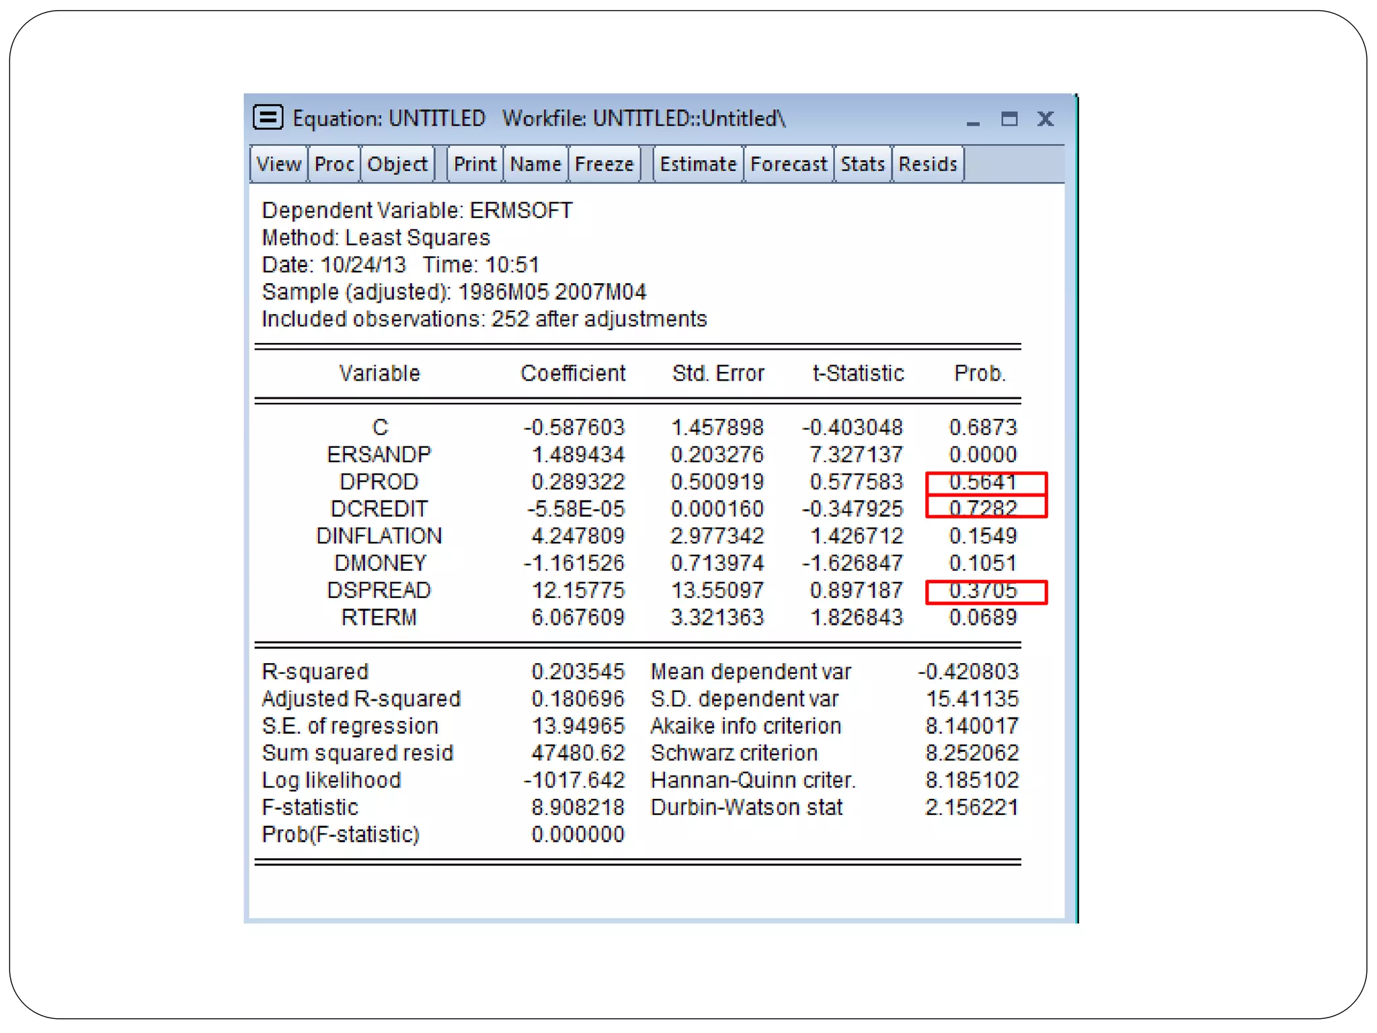This screenshot has width=1377, height=1033.
Task: Show residuals with Resids button
Action: coord(928,164)
